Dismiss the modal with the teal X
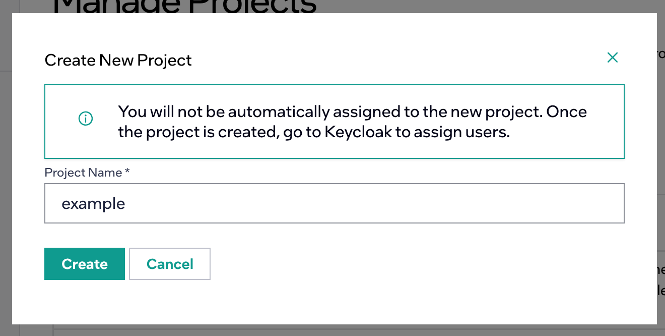 (x=612, y=58)
